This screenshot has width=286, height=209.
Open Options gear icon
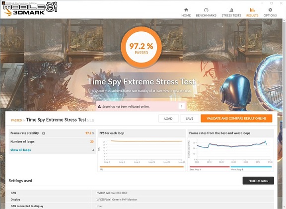[x=270, y=10]
